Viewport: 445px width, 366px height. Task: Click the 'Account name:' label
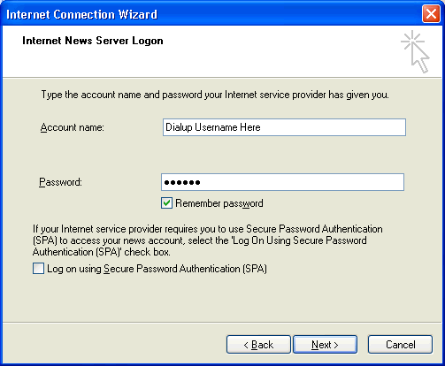[x=73, y=127]
